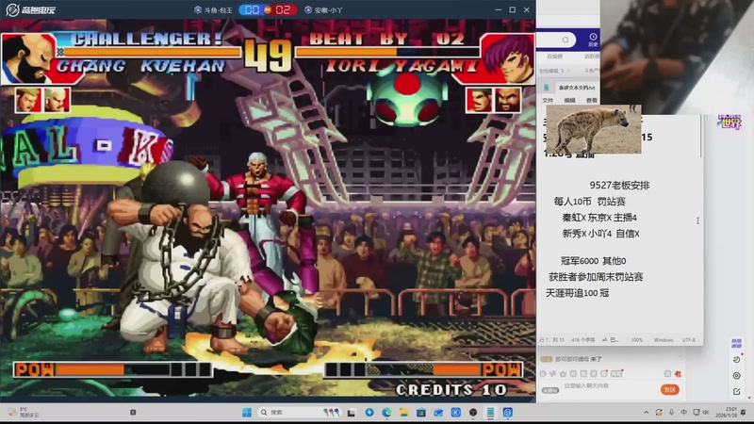This screenshot has width=754, height=424.
Task: Click the 00 : 02 match score indicator
Action: 268,9
